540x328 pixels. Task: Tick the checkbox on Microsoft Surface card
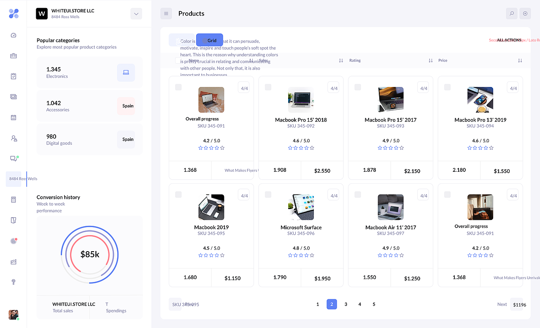pos(268,195)
